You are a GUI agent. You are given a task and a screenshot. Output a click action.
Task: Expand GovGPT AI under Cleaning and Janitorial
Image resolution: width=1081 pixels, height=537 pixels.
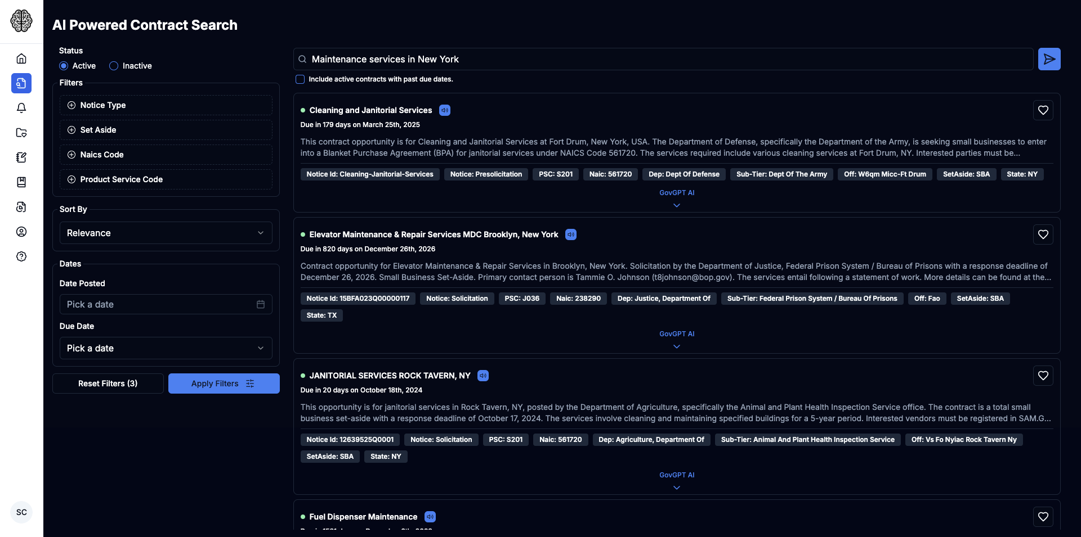(x=677, y=198)
